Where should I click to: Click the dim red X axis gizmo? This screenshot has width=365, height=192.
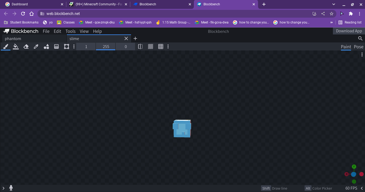click(x=347, y=174)
